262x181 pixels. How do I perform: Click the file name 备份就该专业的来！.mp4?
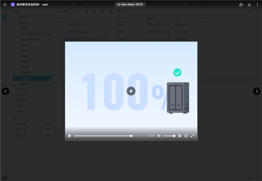32,4
